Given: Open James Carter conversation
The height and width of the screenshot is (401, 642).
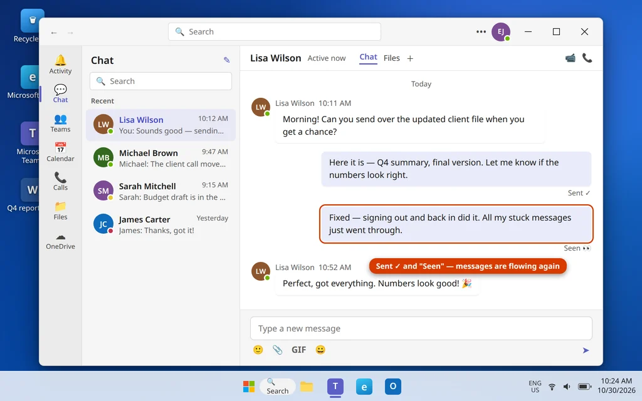Looking at the screenshot, I should click(161, 224).
